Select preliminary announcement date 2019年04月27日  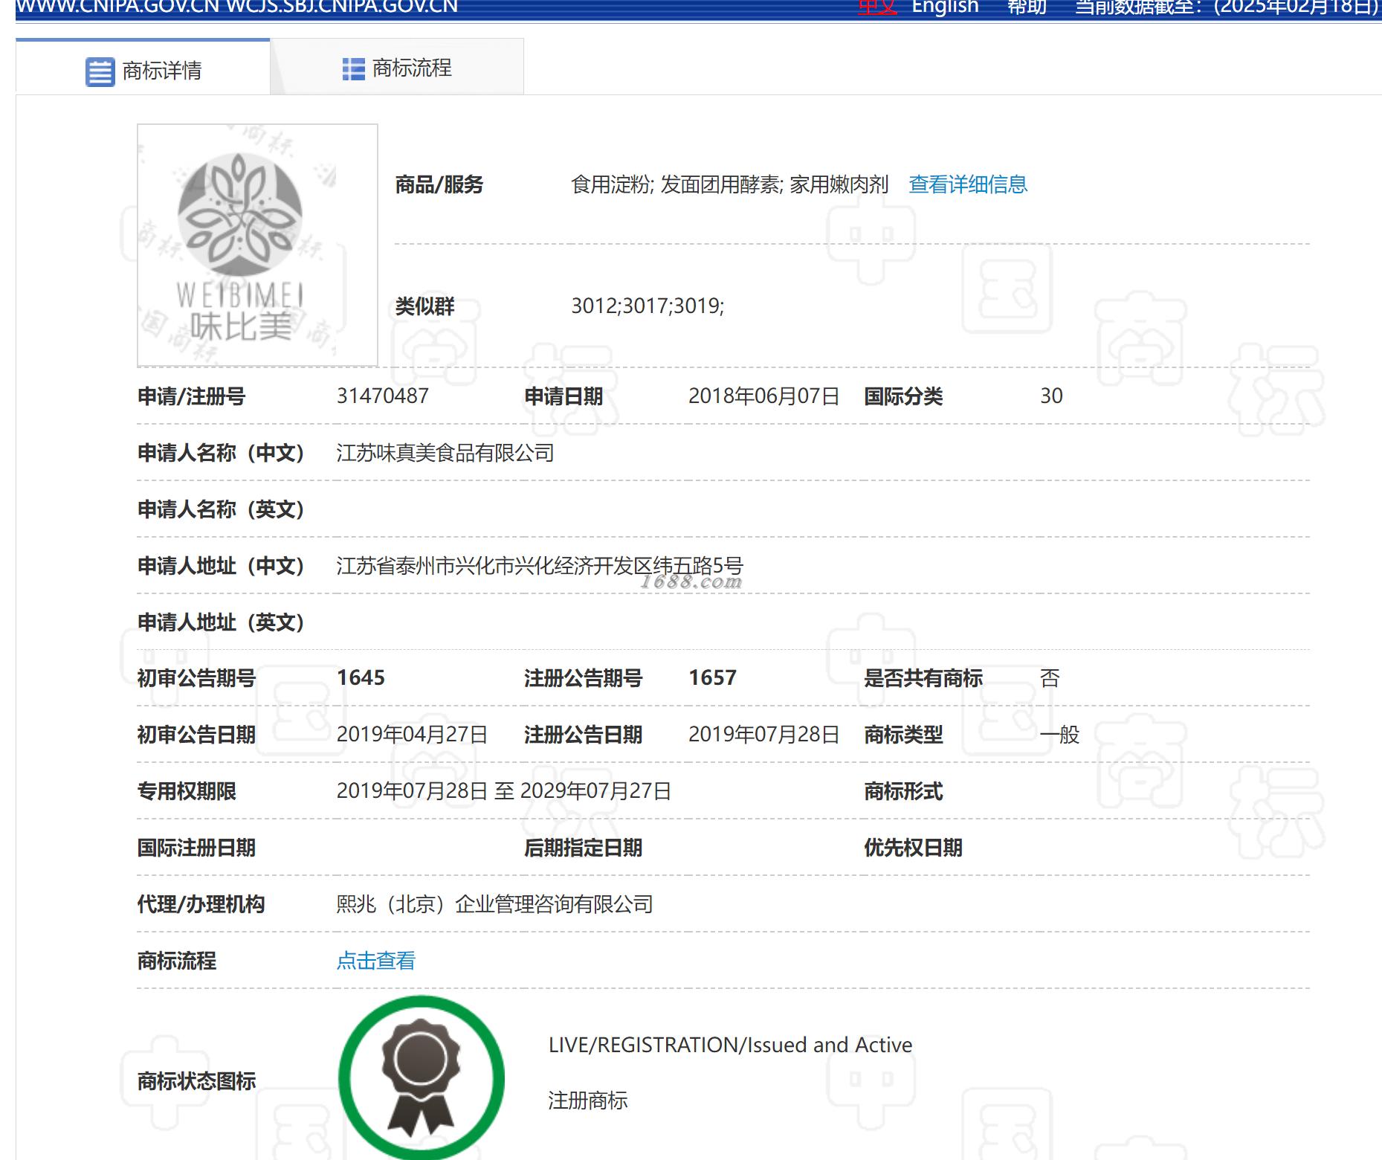[412, 735]
